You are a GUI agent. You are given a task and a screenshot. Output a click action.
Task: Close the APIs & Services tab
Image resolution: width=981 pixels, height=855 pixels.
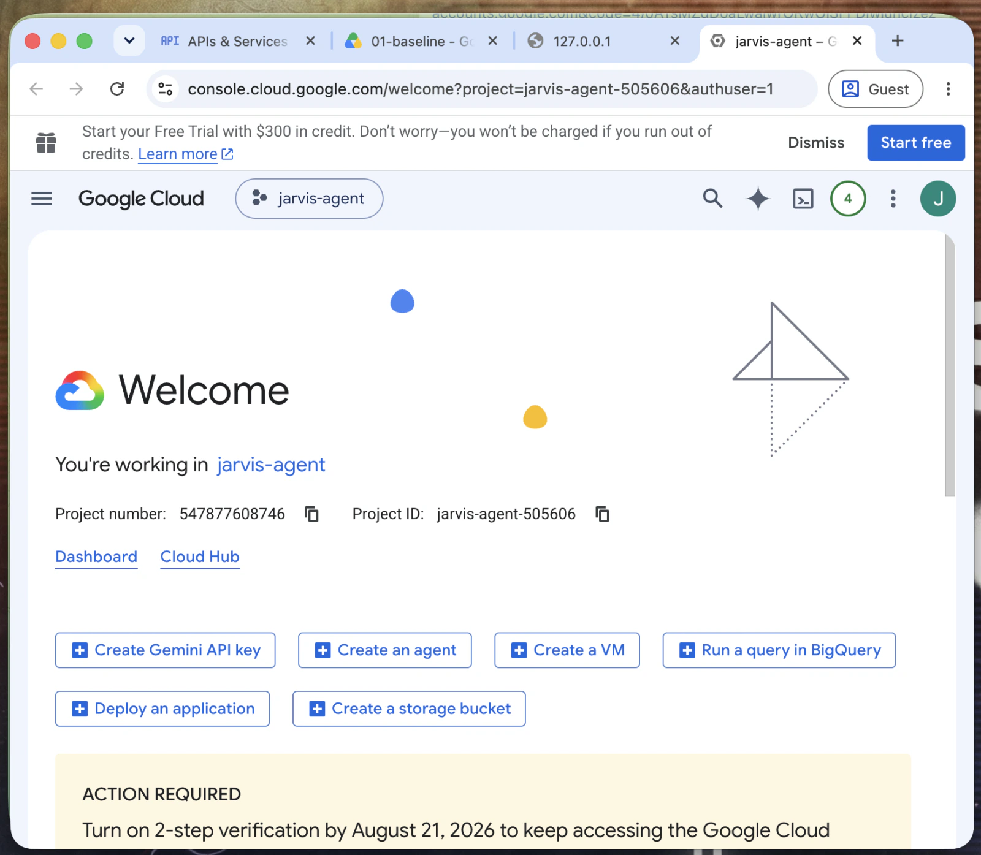311,40
